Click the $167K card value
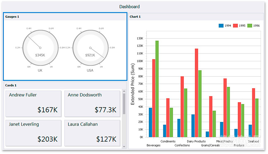This screenshot has height=154, width=268. [x=47, y=110]
